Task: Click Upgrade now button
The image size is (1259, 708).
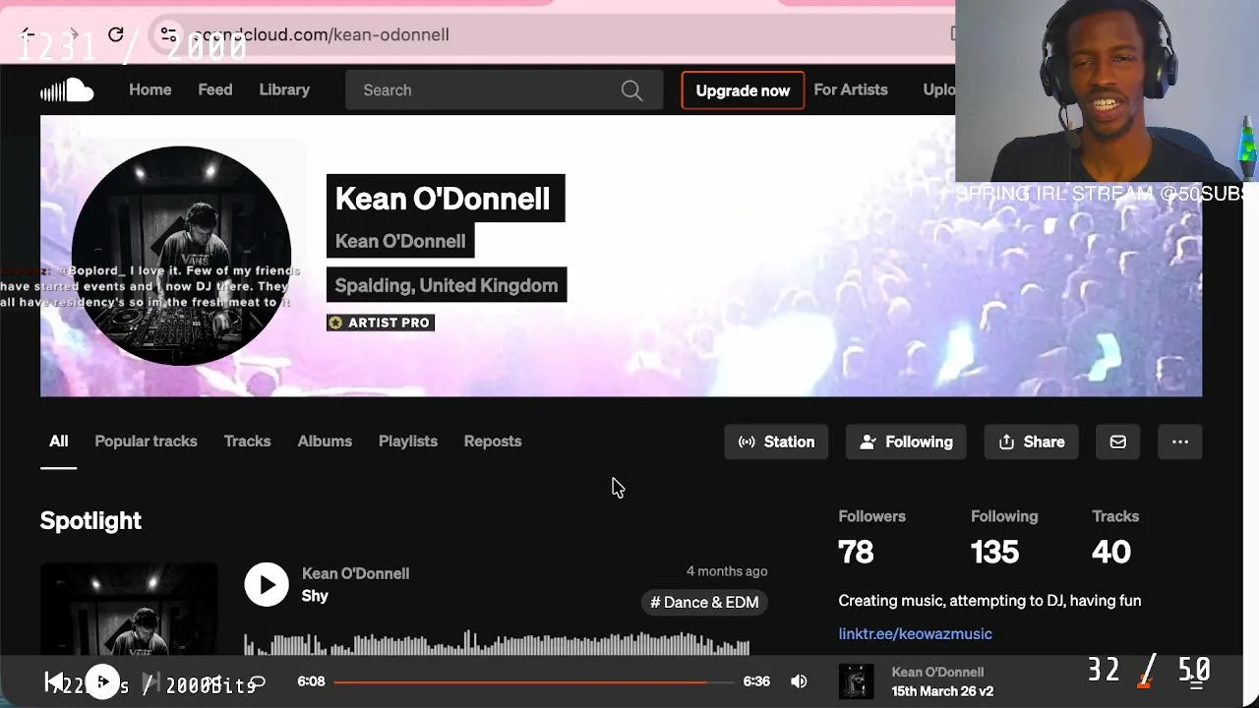Action: 743,90
